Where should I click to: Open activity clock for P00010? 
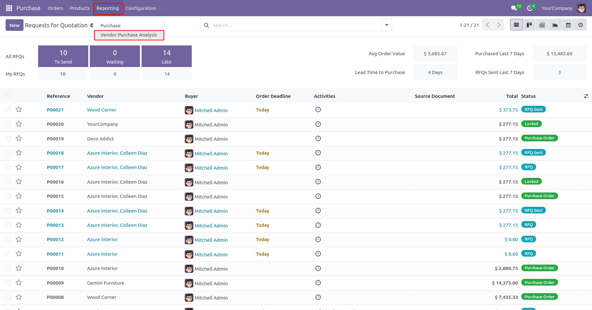coord(318,268)
